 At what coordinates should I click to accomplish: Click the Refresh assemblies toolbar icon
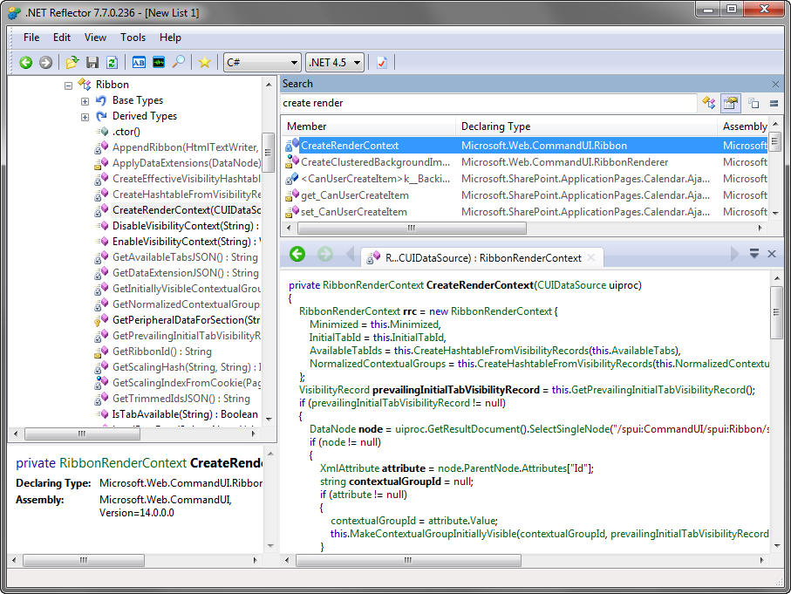[111, 62]
